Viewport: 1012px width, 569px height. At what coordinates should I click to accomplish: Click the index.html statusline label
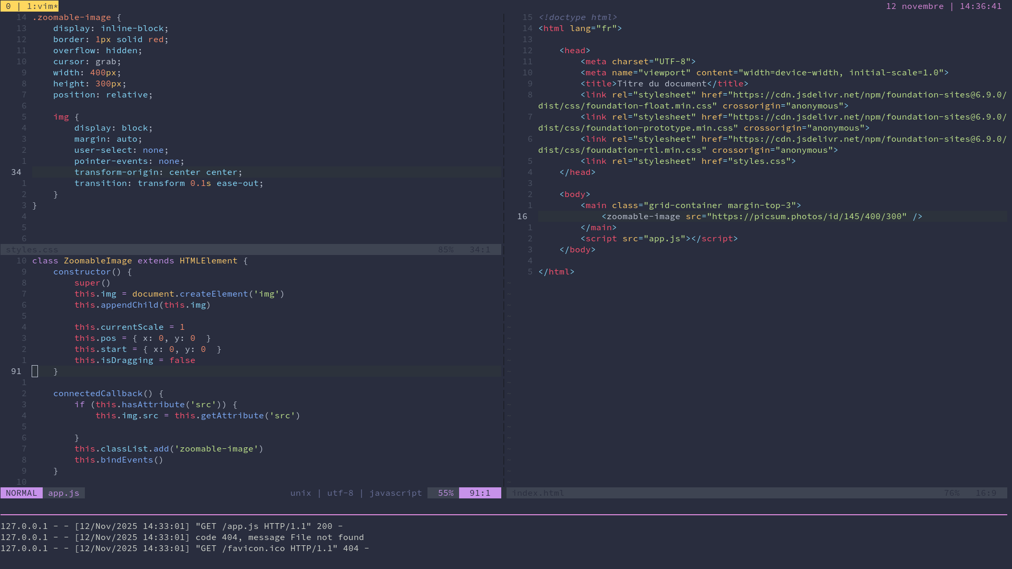click(x=538, y=493)
